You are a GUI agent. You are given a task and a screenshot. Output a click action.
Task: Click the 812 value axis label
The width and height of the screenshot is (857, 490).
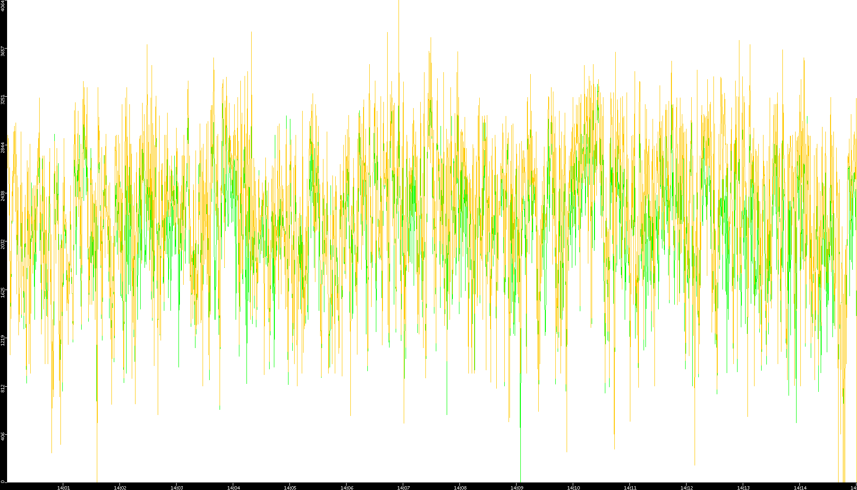tap(3, 388)
